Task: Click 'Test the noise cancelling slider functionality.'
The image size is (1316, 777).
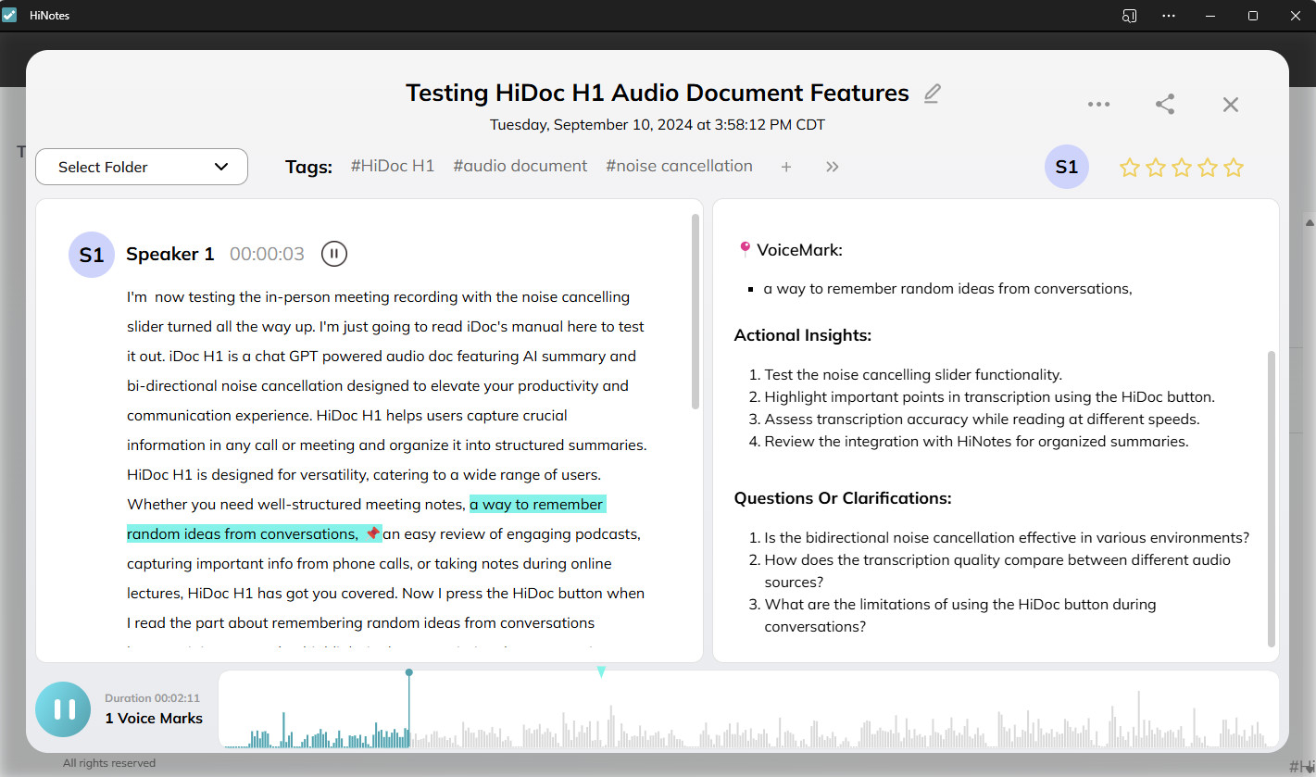Action: 913,375
